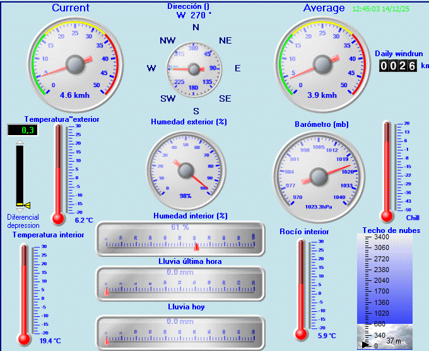This screenshot has height=351, width=429.
Task: Click the black arrow at cloud base
Action: pyautogui.click(x=365, y=345)
